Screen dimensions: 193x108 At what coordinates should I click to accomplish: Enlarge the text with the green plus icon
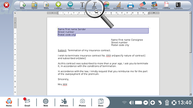coord(58,5)
